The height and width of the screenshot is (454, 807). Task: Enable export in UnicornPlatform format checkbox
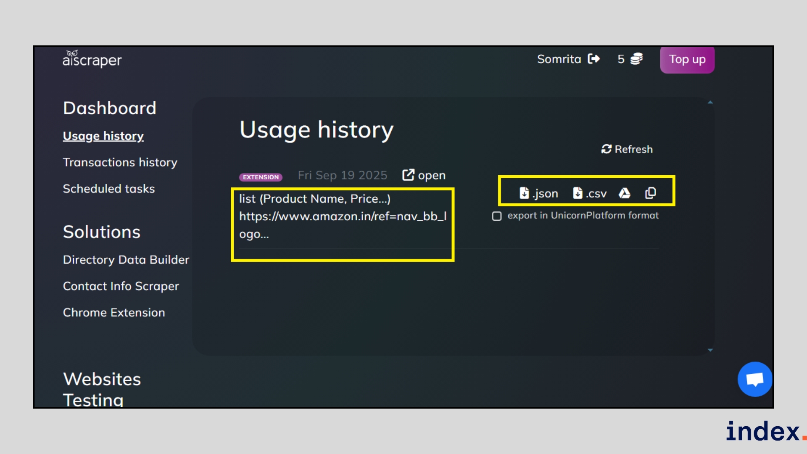click(x=497, y=216)
